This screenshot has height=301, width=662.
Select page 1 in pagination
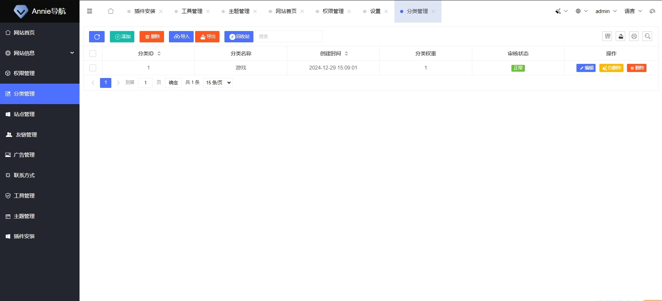click(x=106, y=83)
